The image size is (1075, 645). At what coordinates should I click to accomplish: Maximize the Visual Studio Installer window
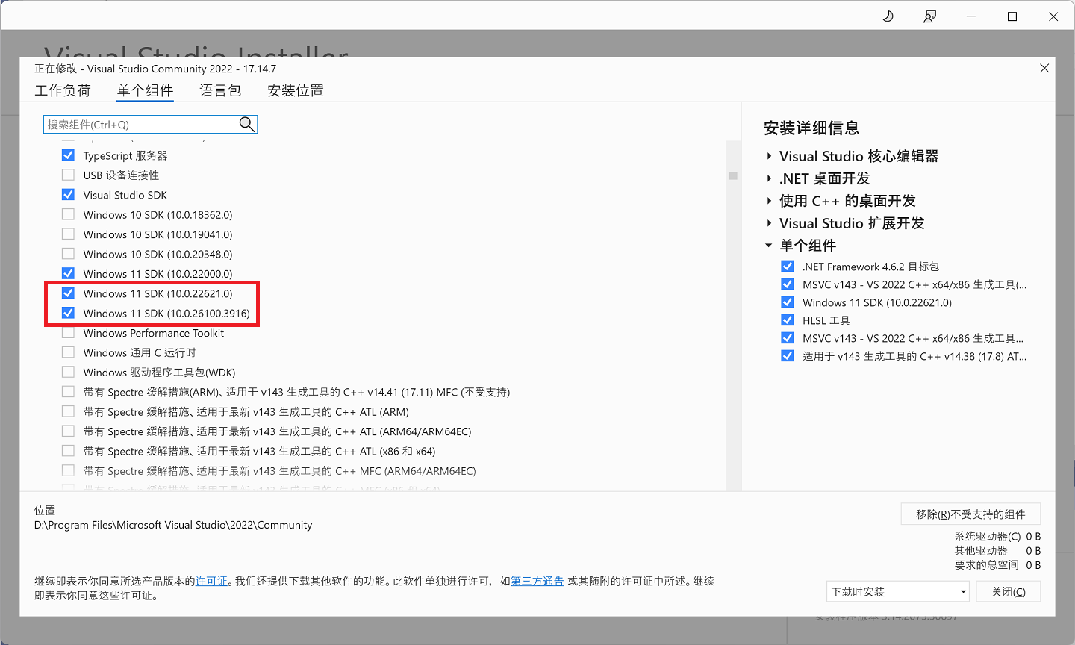pos(1012,16)
